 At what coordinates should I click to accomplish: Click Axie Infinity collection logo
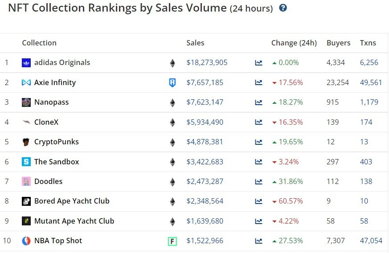[26, 82]
